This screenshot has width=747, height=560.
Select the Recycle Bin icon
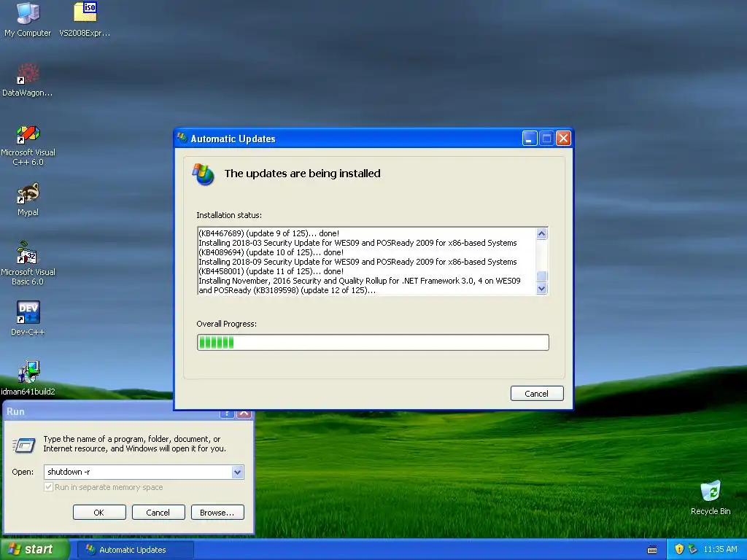point(711,497)
